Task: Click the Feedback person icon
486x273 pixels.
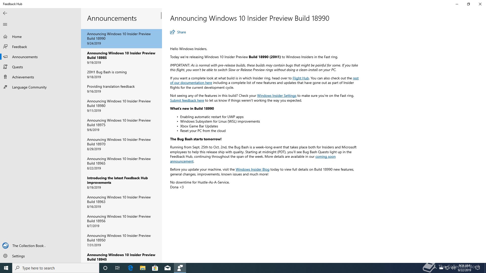Action: coord(5,47)
